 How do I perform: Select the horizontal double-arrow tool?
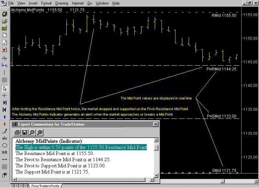[x=5, y=159]
